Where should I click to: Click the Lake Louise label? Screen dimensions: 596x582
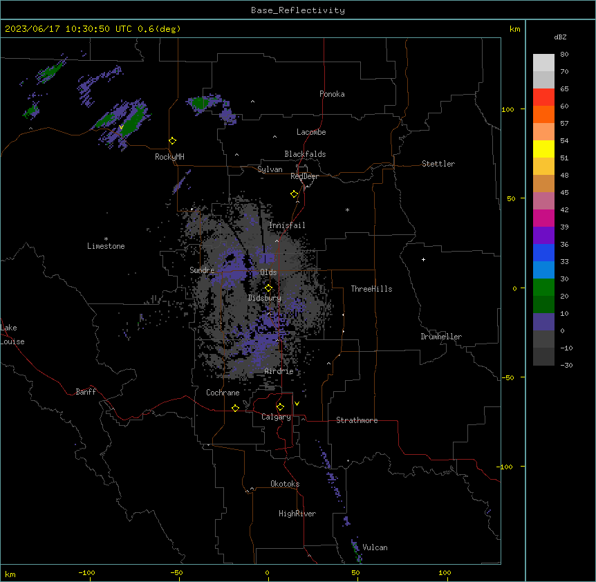pos(12,335)
